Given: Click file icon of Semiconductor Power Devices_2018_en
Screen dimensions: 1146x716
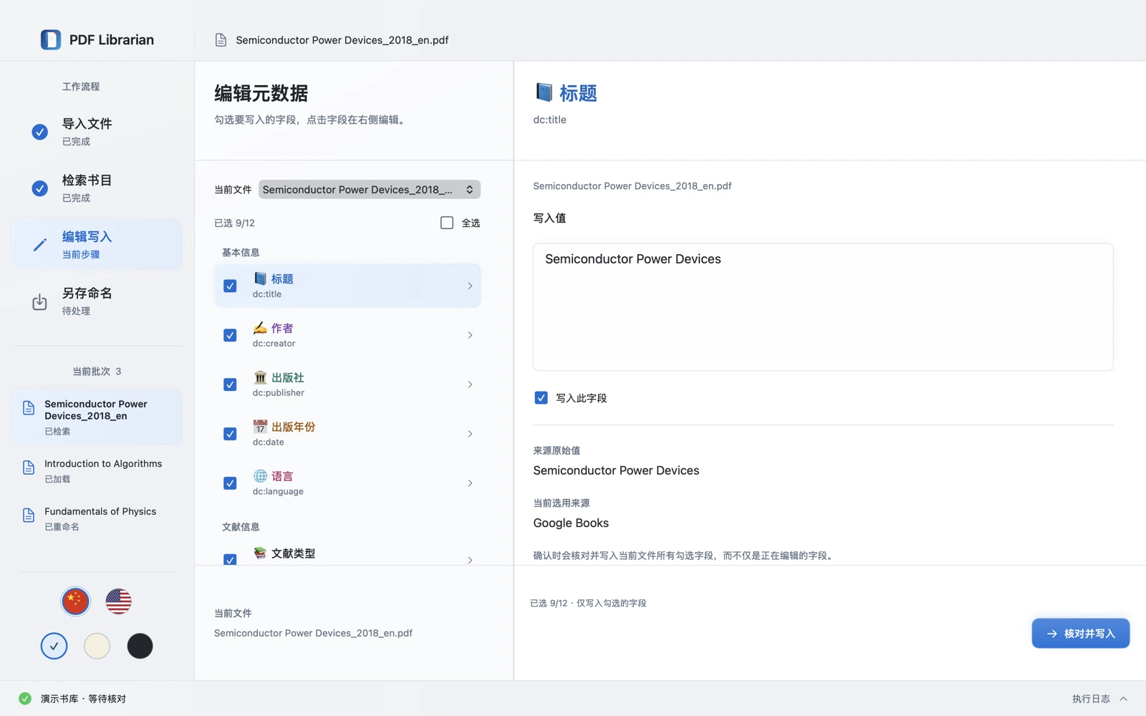Looking at the screenshot, I should (x=29, y=408).
